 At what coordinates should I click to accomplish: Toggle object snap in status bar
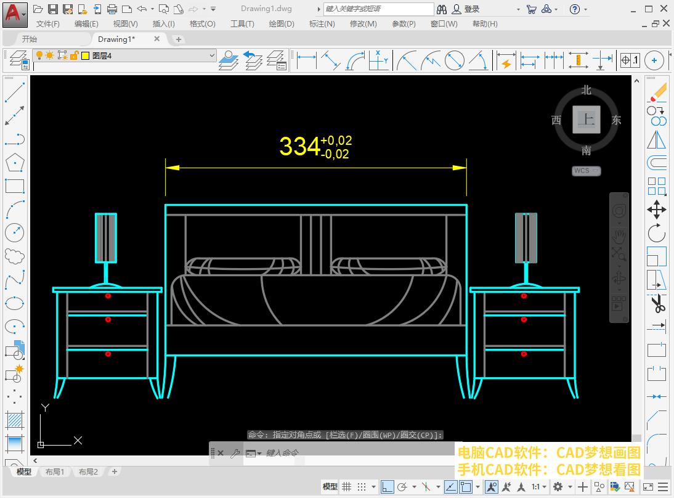[x=466, y=486]
